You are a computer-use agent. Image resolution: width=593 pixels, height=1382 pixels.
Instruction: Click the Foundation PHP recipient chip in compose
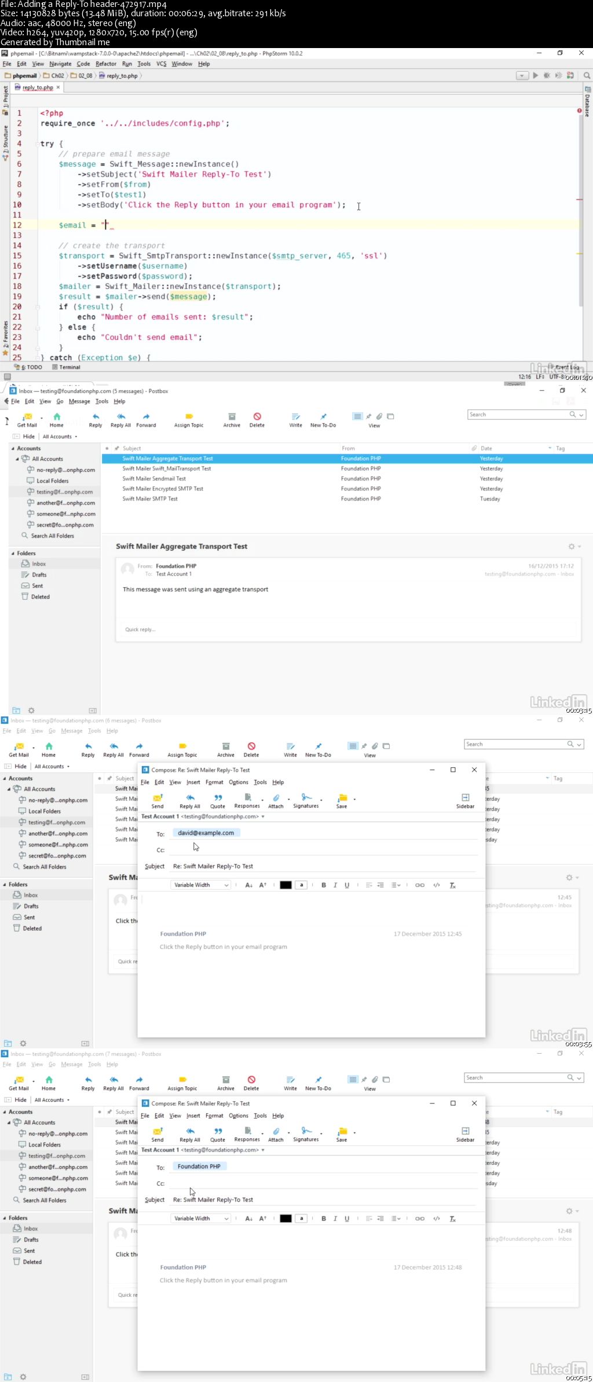pyautogui.click(x=199, y=1166)
